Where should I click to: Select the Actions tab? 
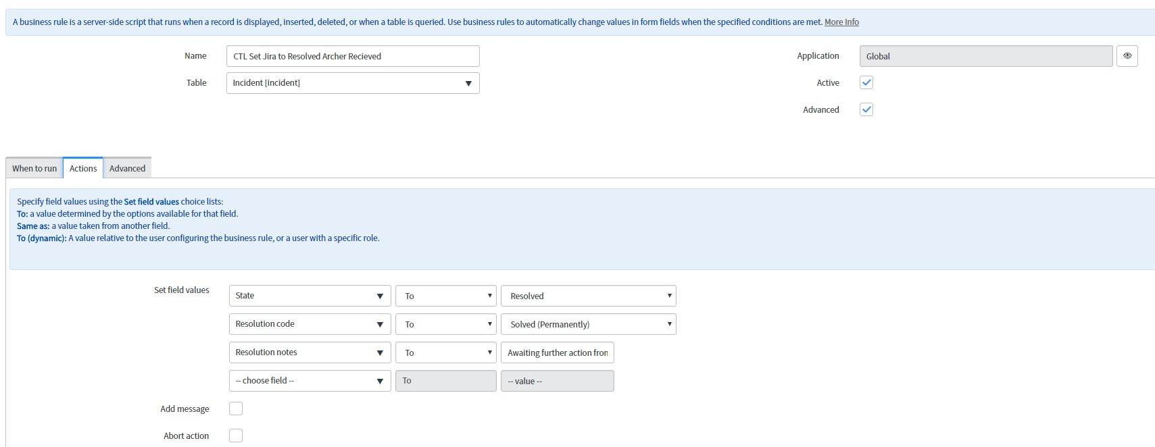pos(83,168)
